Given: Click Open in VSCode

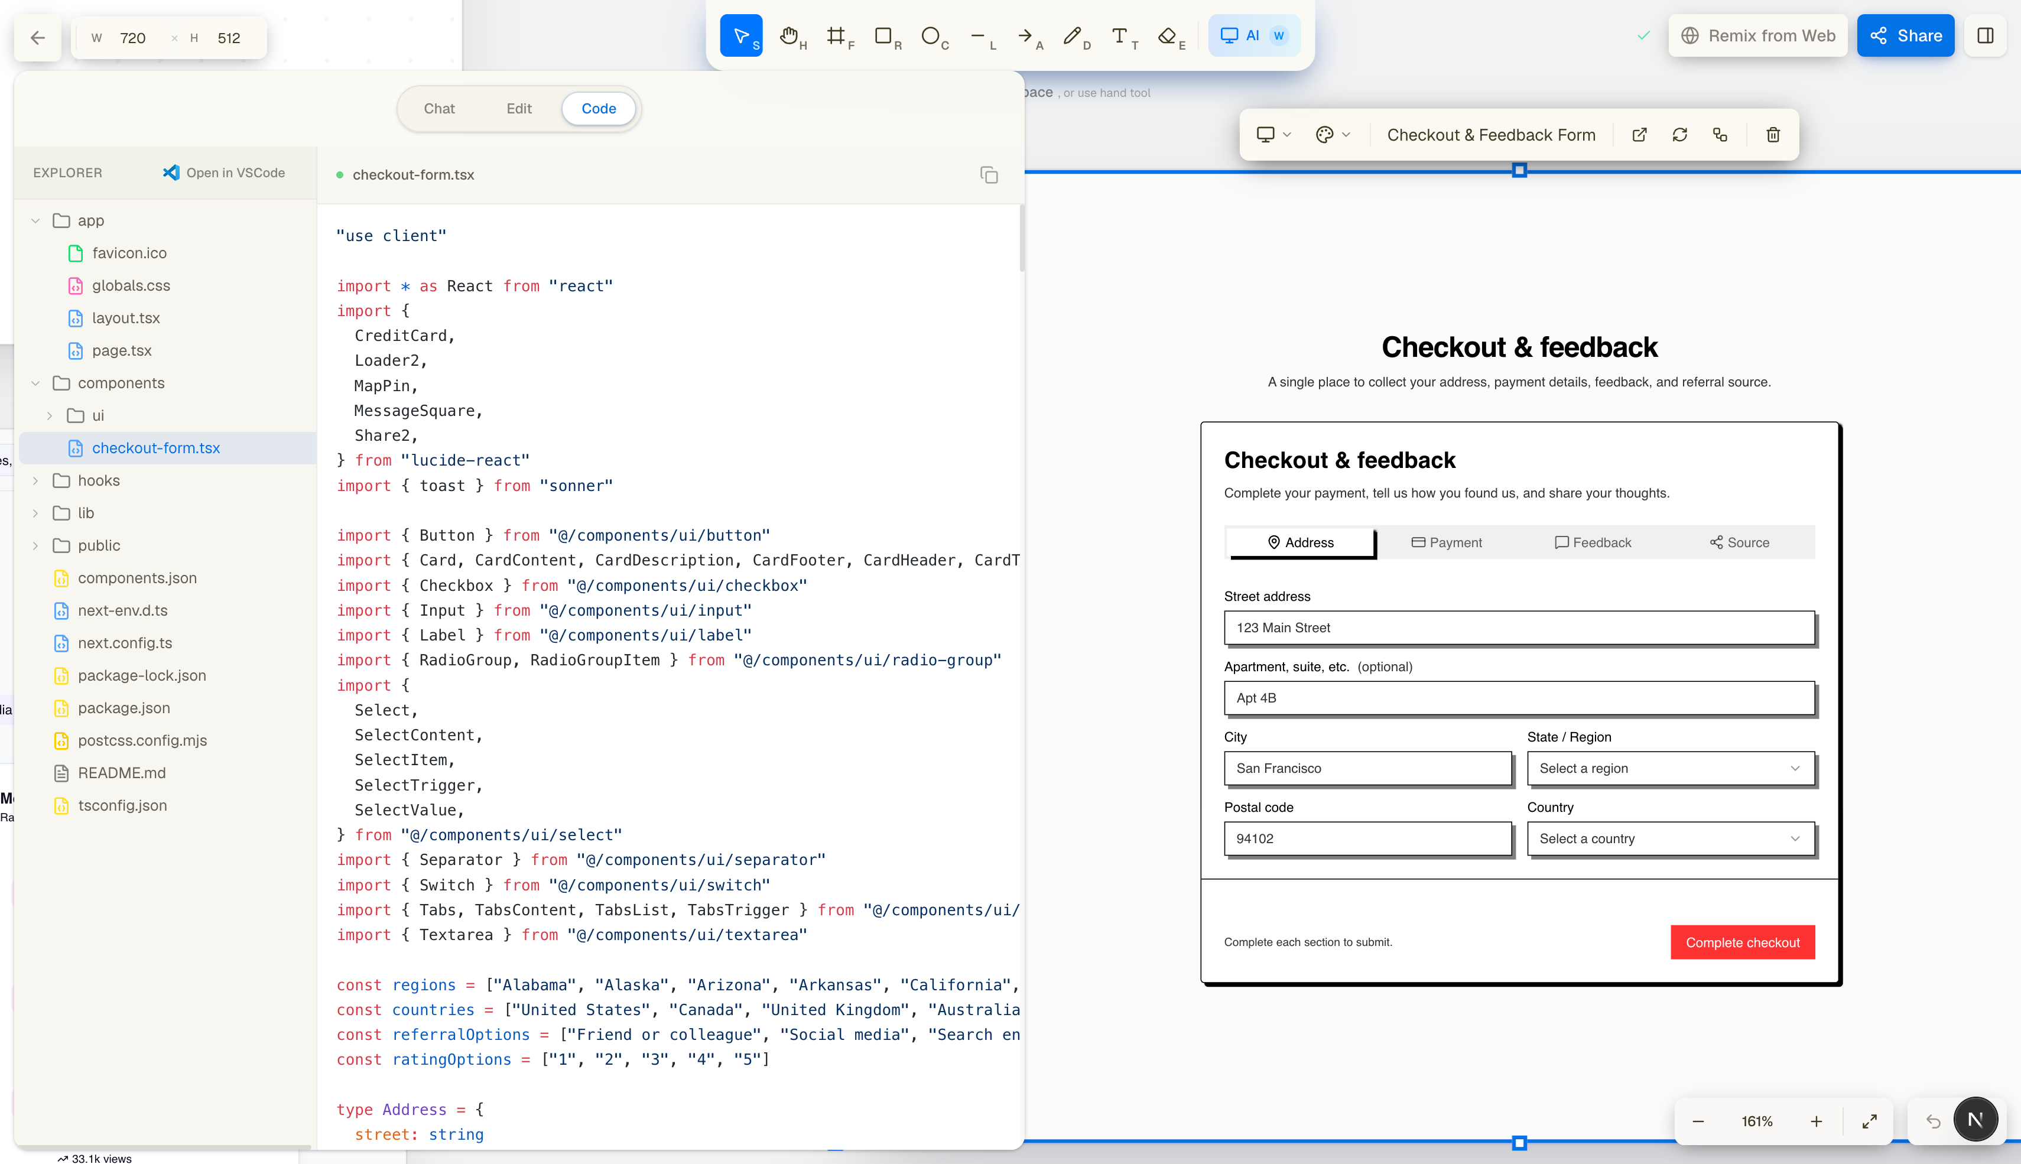Looking at the screenshot, I should [x=224, y=173].
